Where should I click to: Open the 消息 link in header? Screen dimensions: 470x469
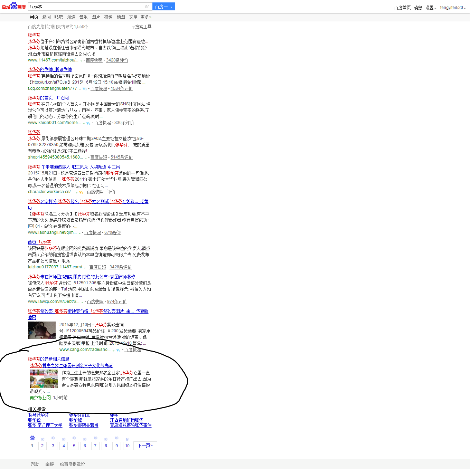point(418,8)
